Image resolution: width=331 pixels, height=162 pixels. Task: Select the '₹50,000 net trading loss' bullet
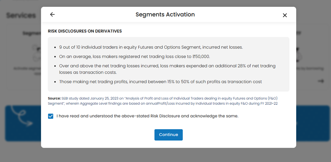134,56
